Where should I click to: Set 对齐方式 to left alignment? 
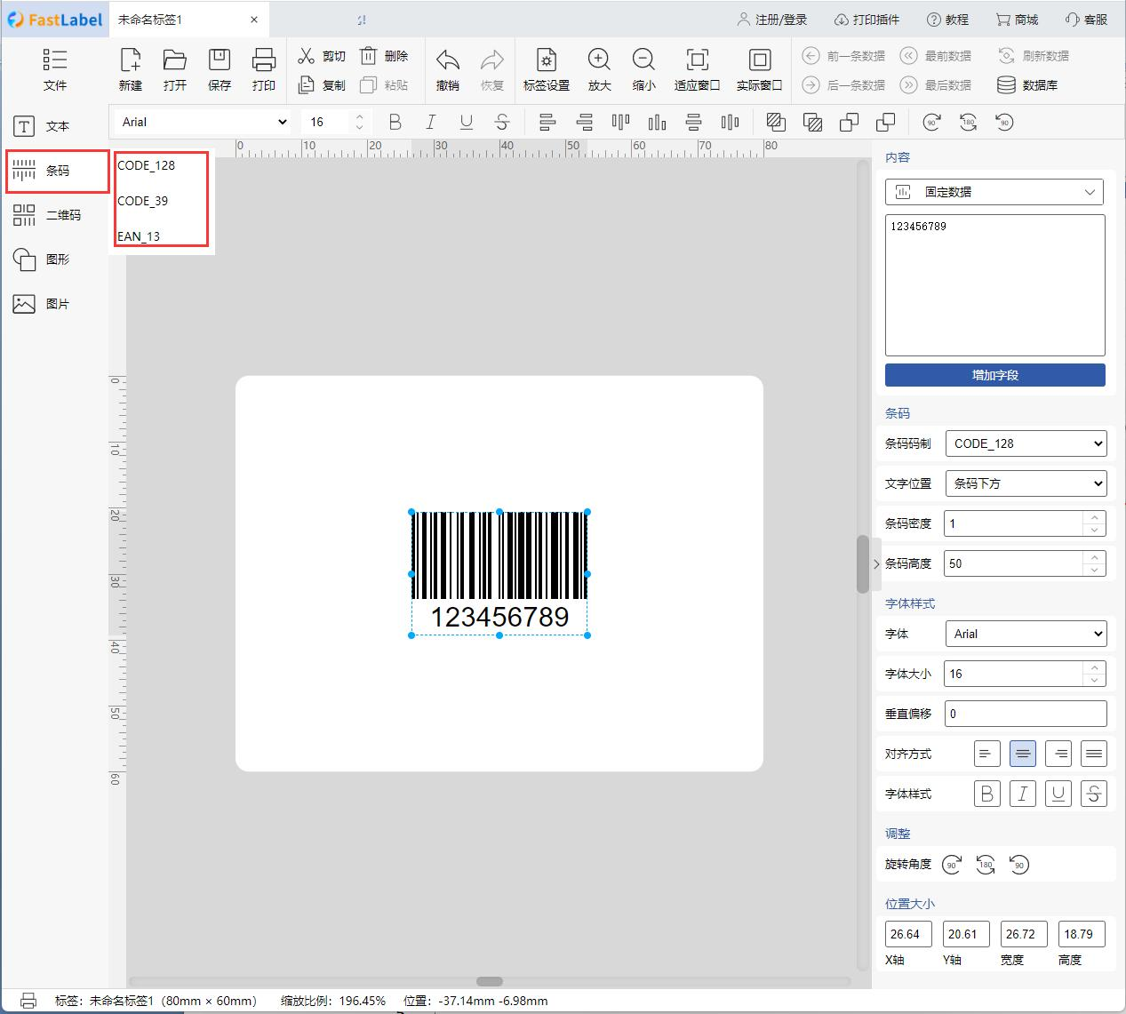point(986,754)
